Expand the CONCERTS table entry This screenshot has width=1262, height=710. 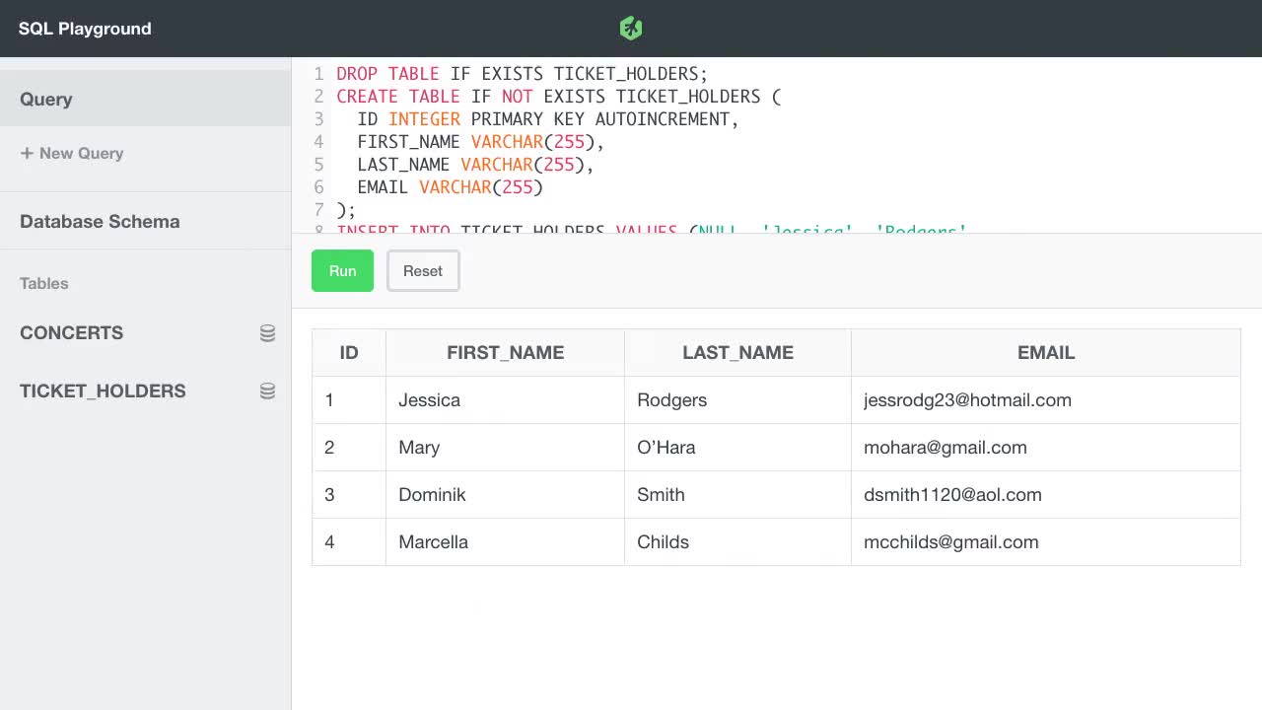pos(71,333)
